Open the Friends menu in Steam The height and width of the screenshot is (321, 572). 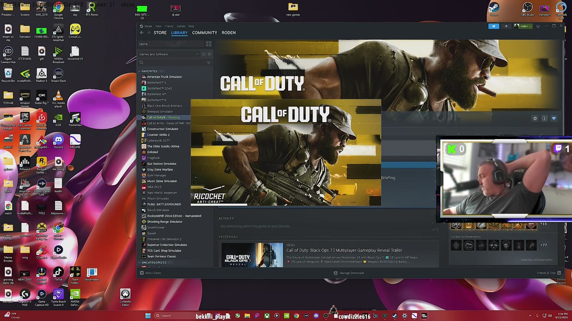169,26
